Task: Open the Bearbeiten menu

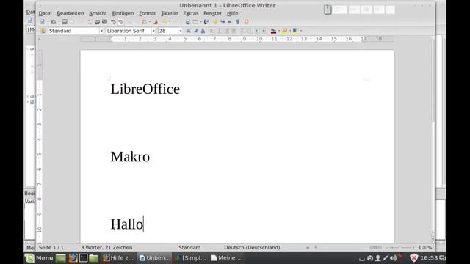Action: coord(70,13)
